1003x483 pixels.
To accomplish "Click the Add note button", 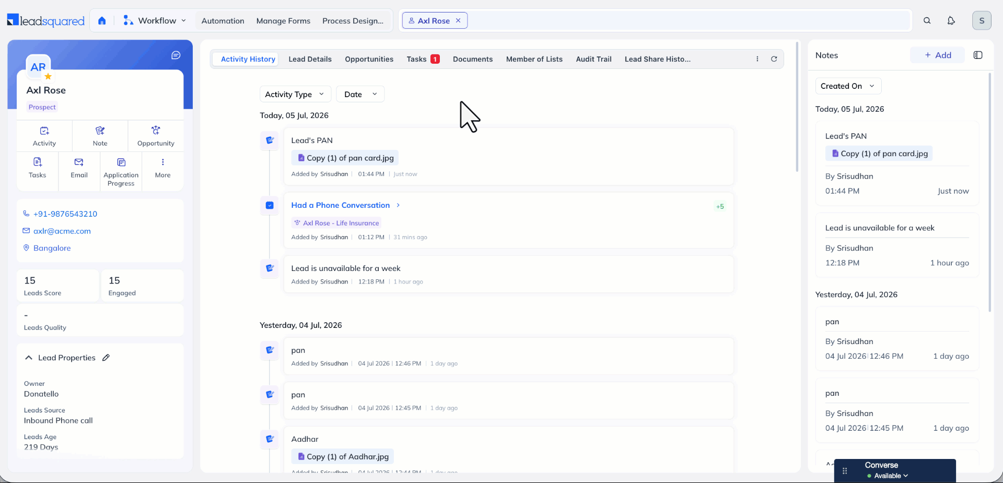I will 938,55.
